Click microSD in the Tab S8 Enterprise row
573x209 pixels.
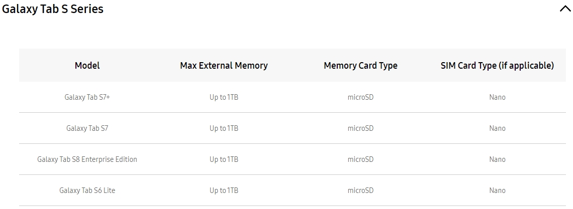click(x=360, y=159)
